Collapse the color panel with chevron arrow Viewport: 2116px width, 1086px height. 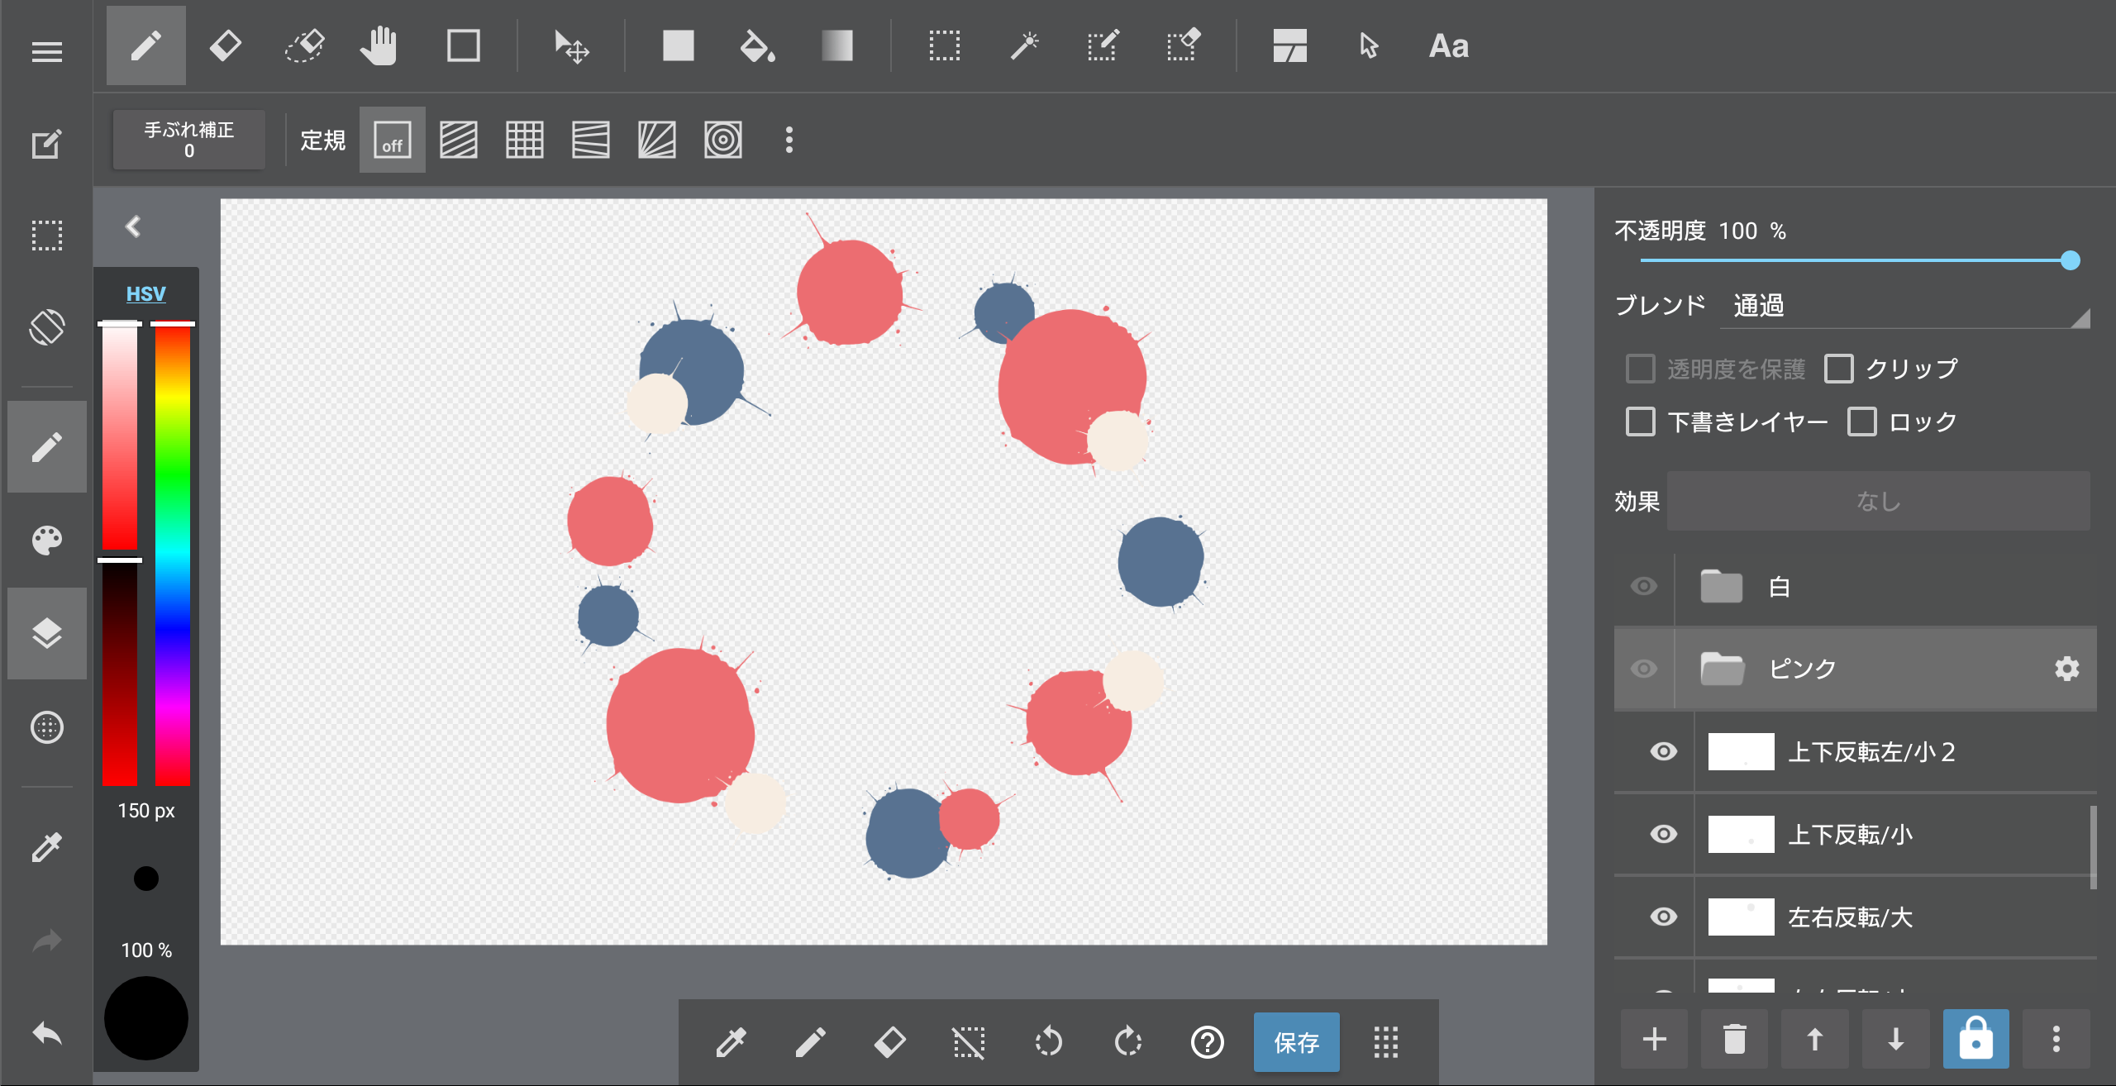(133, 226)
